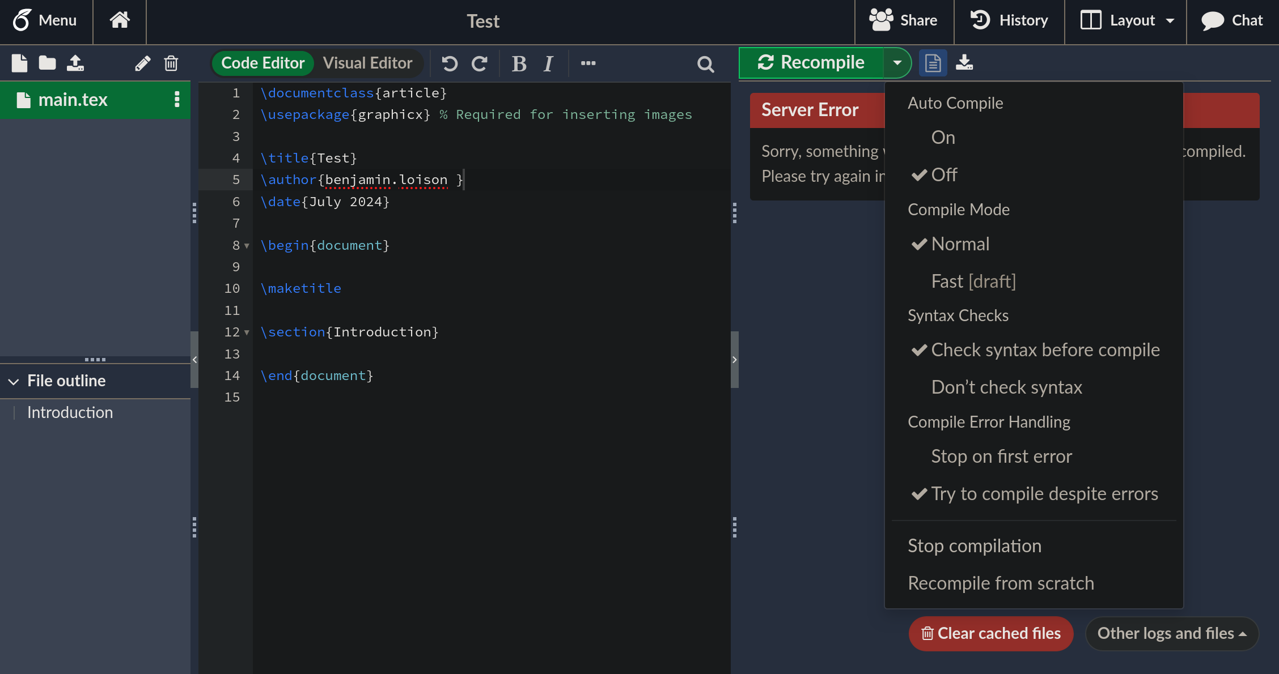Switch to the Visual Editor tab
This screenshot has height=674, width=1279.
coord(367,63)
